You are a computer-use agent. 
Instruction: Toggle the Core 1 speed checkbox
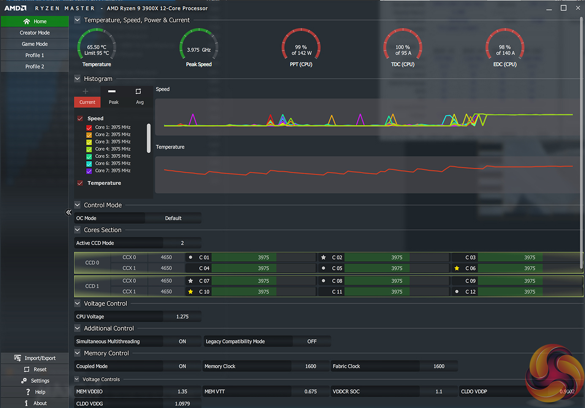(x=89, y=128)
